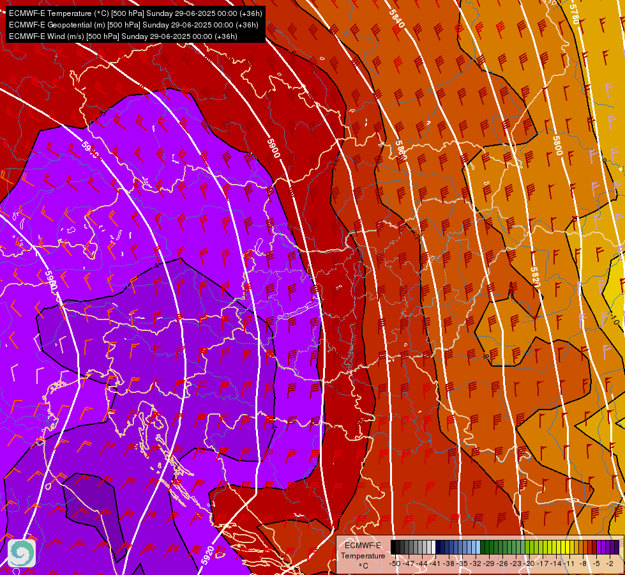Click the -44 value on temperature legend

(422, 563)
